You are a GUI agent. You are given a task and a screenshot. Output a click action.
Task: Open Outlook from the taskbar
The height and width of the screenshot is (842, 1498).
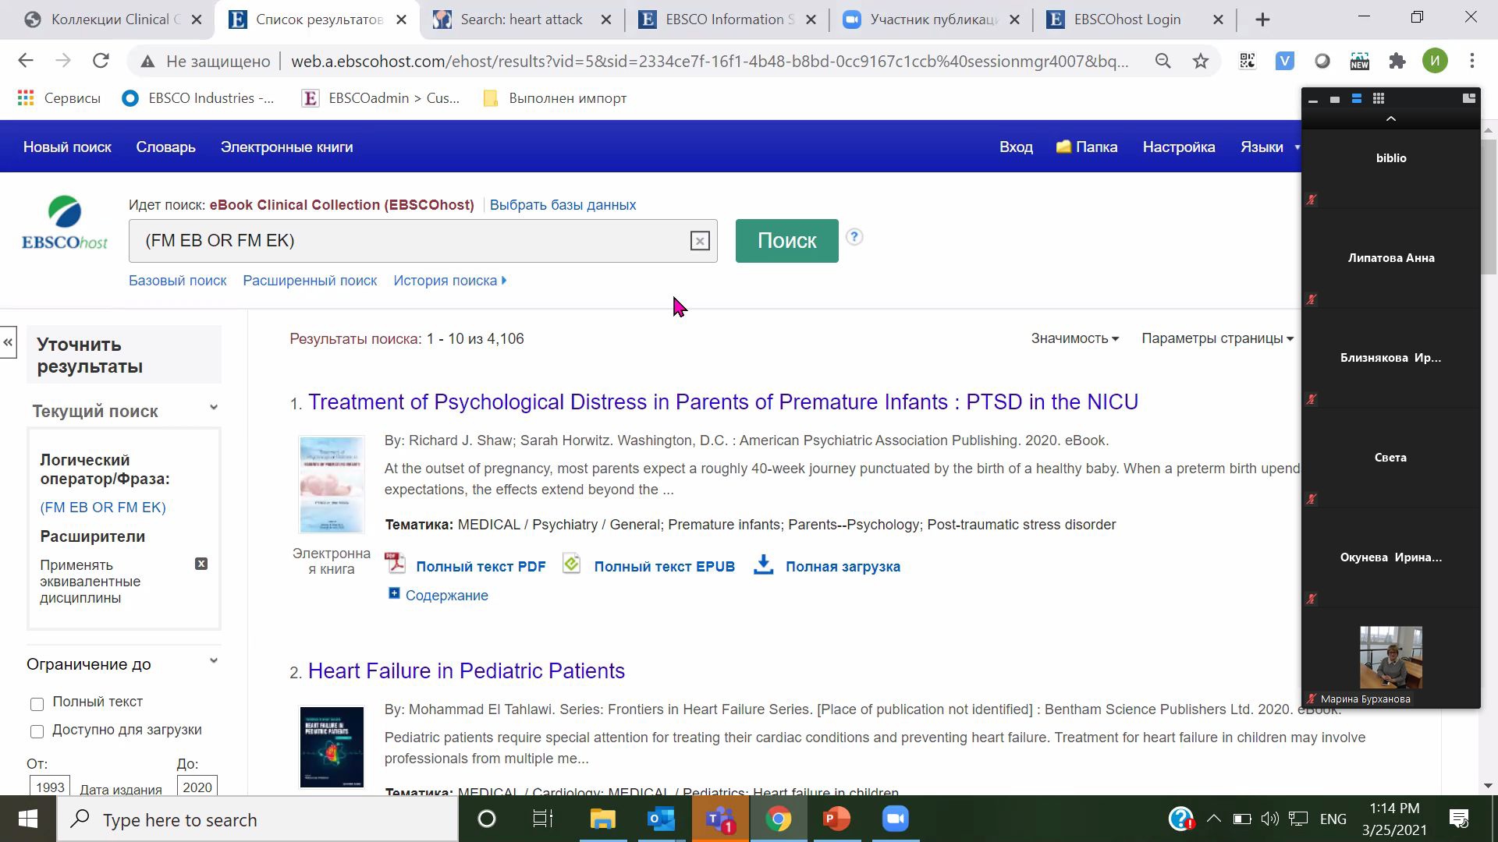pyautogui.click(x=662, y=819)
